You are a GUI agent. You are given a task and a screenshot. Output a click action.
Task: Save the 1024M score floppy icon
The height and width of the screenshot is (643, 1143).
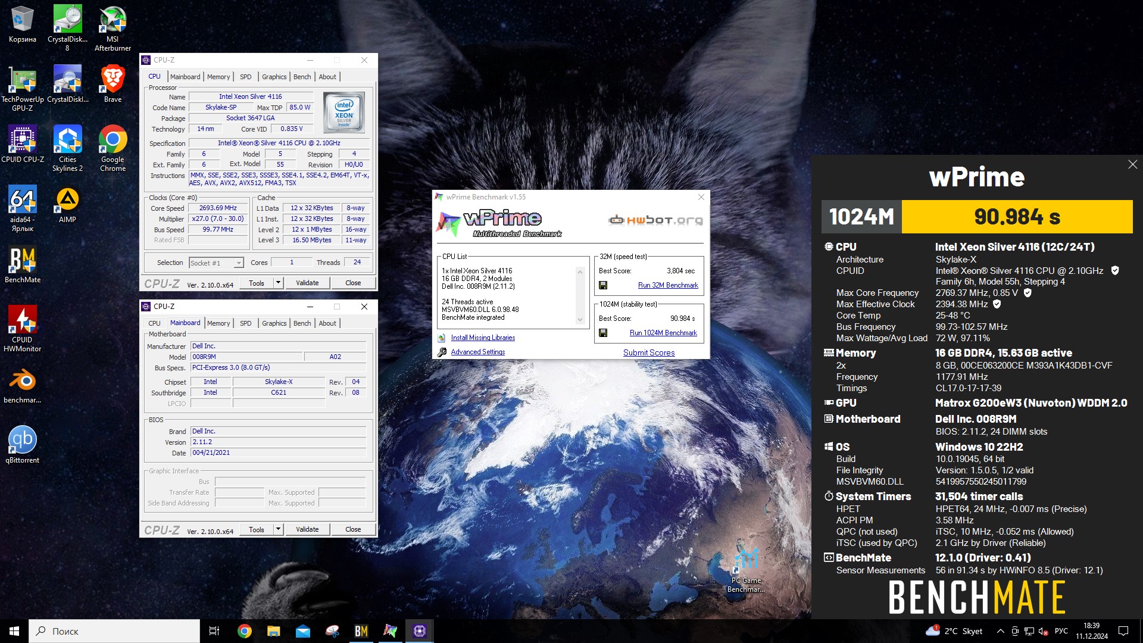603,333
